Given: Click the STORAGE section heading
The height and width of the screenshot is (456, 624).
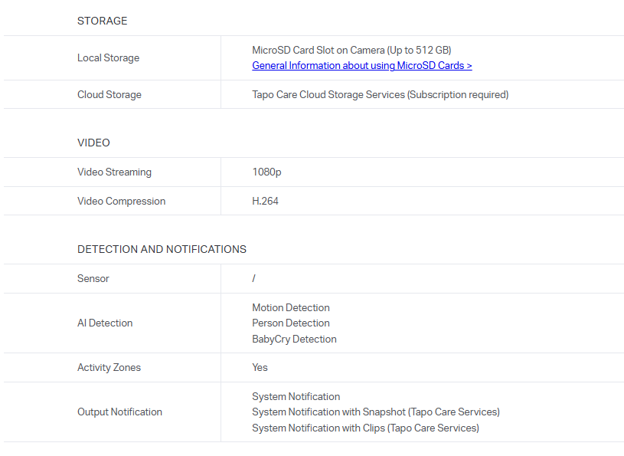Looking at the screenshot, I should point(103,21).
